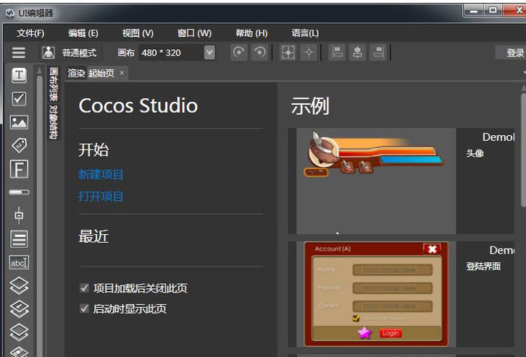Click the hamburger menu icon in toolbar
This screenshot has height=357, width=526.
18,53
